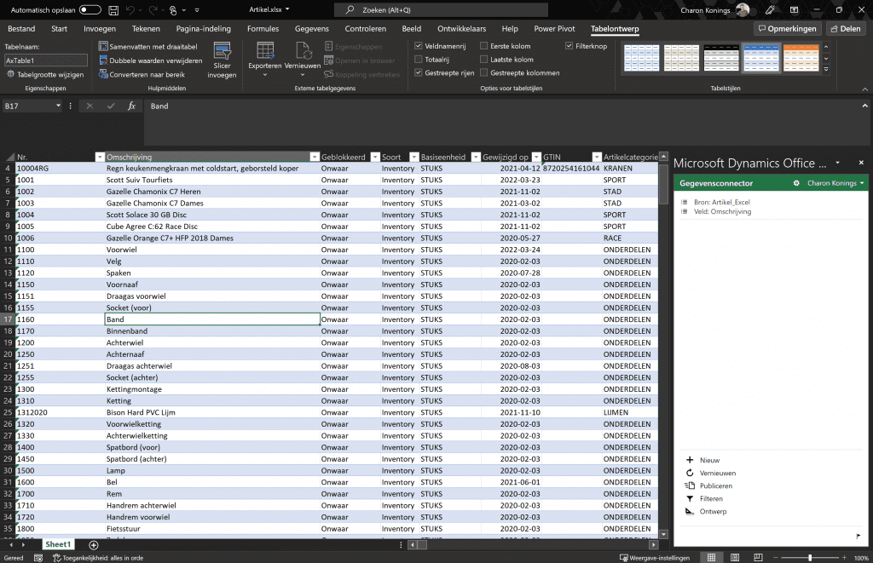
Task: Click Dubbele waarden verwijderen
Action: click(x=150, y=60)
